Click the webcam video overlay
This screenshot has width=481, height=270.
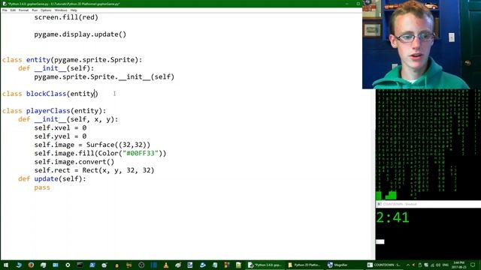pyautogui.click(x=422, y=45)
